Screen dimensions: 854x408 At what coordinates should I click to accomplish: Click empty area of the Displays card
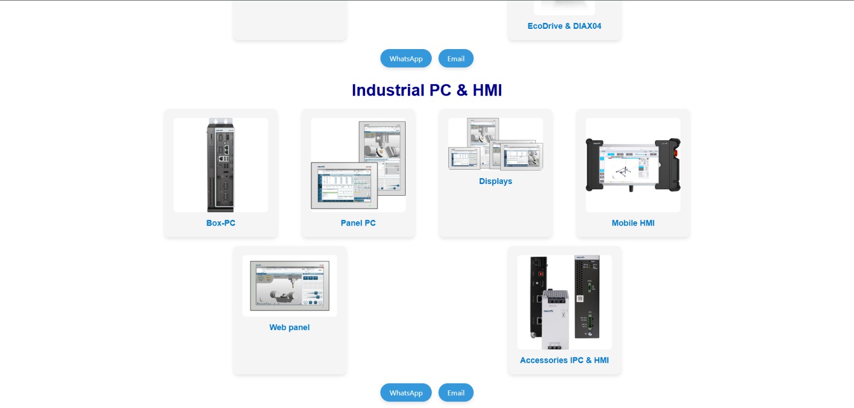point(495,213)
